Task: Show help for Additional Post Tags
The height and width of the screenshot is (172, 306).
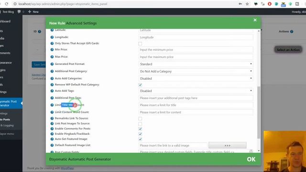Action: [52, 98]
